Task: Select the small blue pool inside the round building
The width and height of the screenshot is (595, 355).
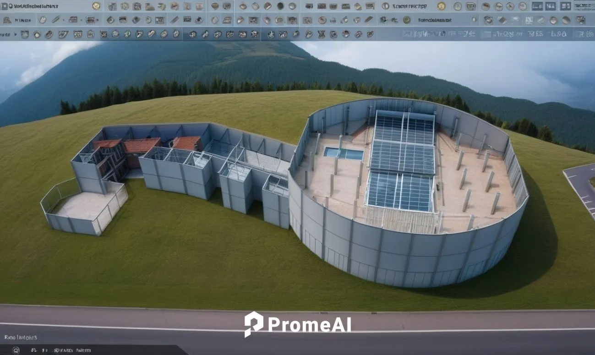Action: pyautogui.click(x=344, y=153)
